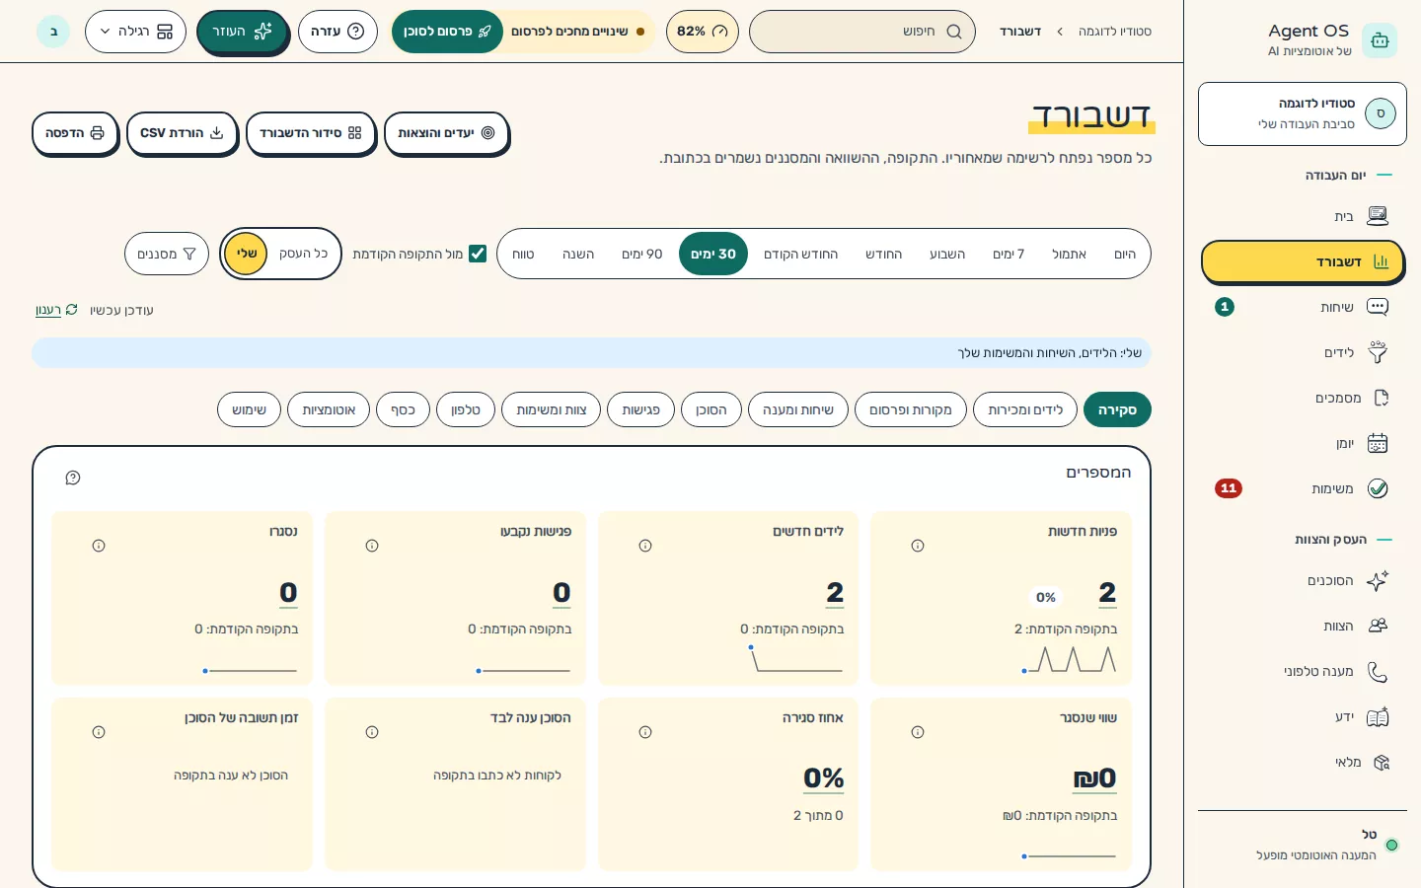The image size is (1421, 888).
Task: Open the workspace switcher סטודיו לדוגמה
Action: 1303,113
